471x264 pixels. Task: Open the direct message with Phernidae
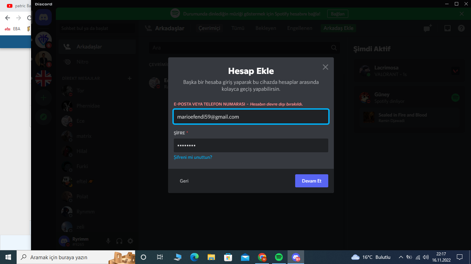pos(97,106)
